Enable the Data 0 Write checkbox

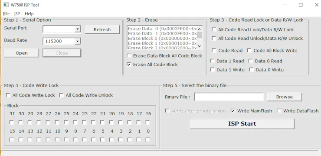251,70
